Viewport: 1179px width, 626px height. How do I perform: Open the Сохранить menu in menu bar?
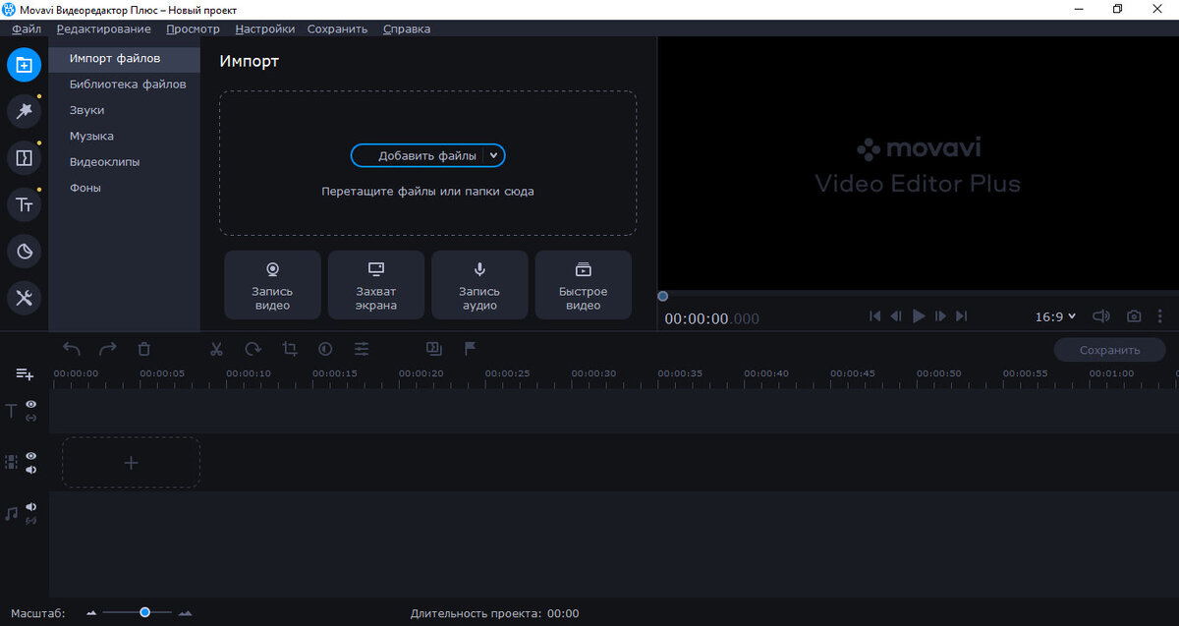337,28
